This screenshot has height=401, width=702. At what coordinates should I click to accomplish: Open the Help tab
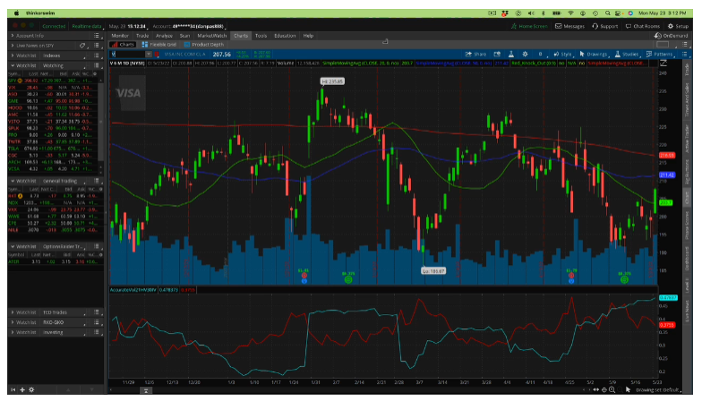[x=308, y=36]
